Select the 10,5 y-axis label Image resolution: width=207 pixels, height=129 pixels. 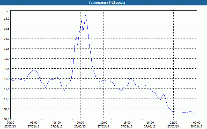7,109
